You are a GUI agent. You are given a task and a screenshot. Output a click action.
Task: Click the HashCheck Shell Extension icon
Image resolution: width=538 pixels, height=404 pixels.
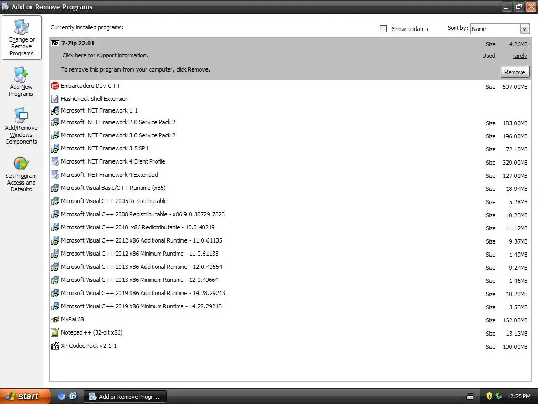click(55, 99)
